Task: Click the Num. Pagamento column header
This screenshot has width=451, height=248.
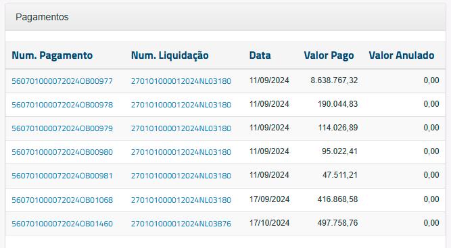Action: (52, 55)
